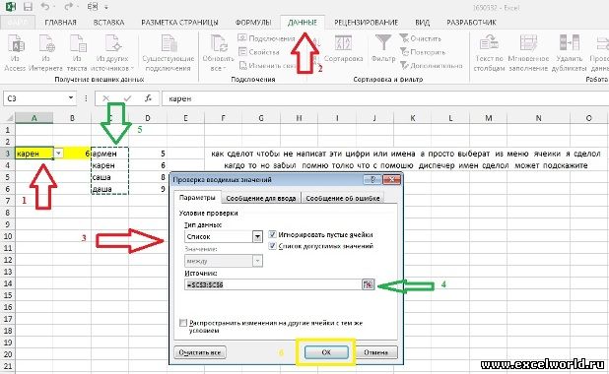Click the Save icon in quick access toolbar

28,7
